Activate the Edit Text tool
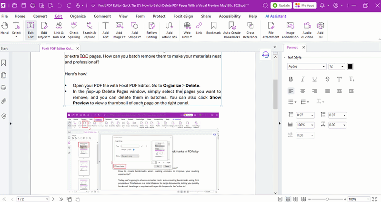Viewport: 381px width, 202px height. 30,30
